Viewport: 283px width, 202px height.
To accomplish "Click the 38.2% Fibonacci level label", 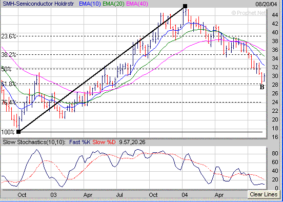I will (9, 54).
